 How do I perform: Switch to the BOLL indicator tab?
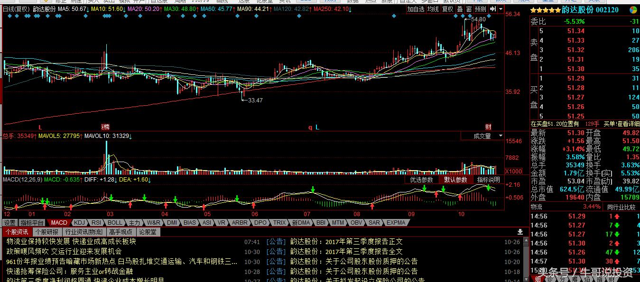115,223
